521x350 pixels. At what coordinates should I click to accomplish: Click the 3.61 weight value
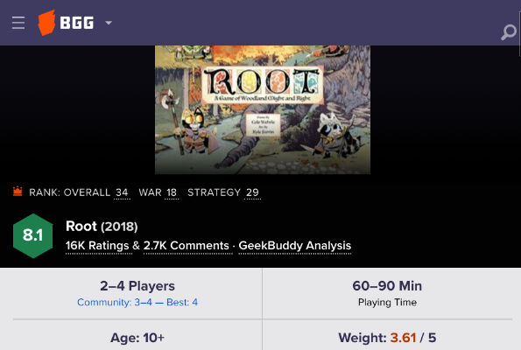(x=403, y=338)
